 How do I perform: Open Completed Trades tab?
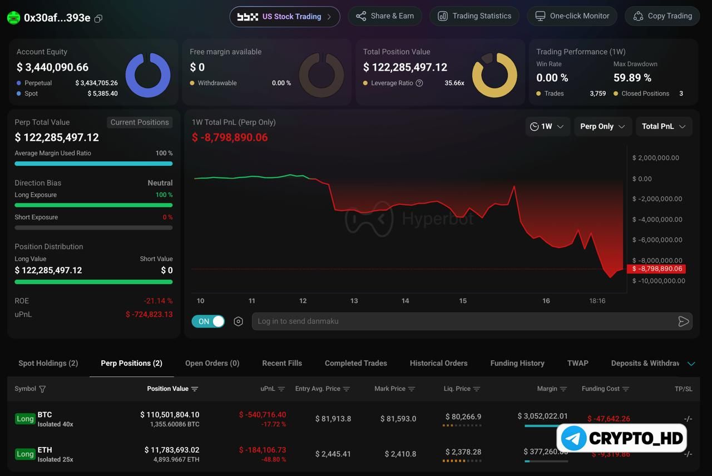(356, 363)
